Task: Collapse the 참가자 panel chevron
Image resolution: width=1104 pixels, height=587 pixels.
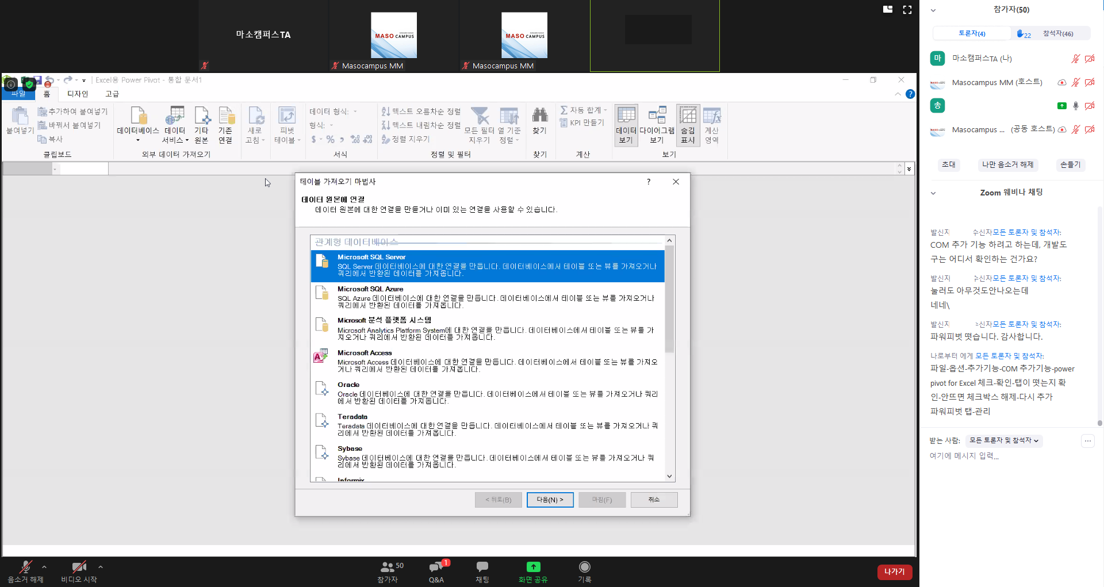Action: 933,10
